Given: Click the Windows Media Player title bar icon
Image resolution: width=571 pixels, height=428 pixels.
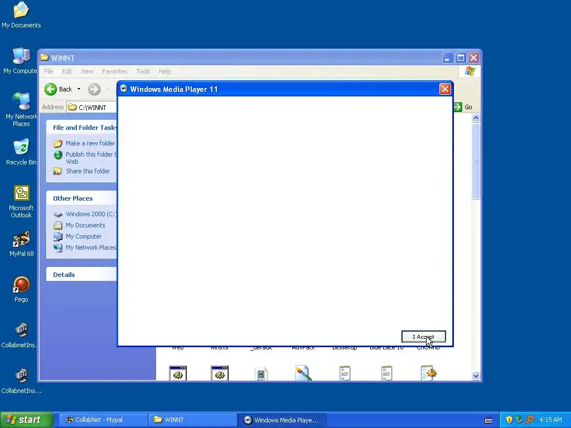Looking at the screenshot, I should point(123,89).
